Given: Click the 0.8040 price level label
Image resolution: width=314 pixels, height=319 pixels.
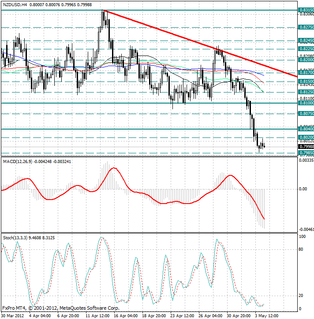Looking at the screenshot, I should pyautogui.click(x=306, y=129).
